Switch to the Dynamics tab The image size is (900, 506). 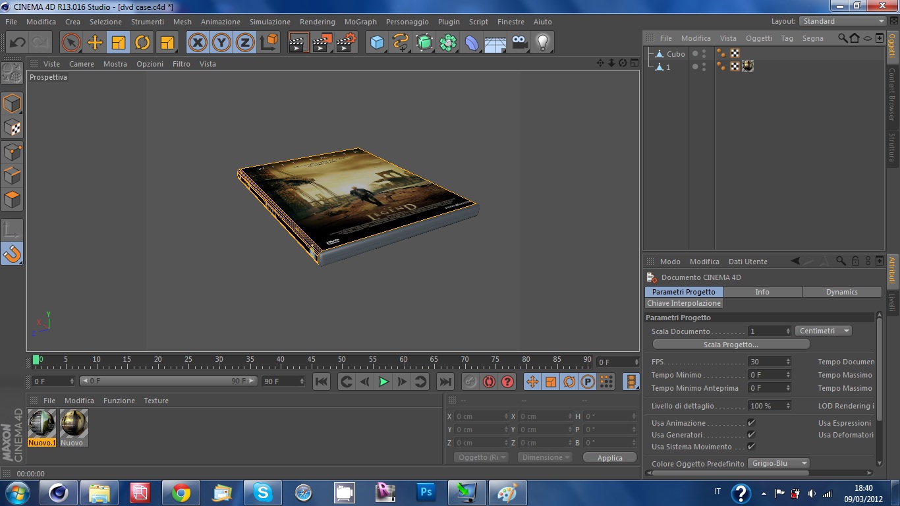[x=841, y=292]
